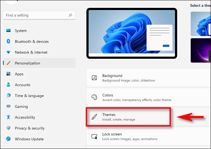This screenshot has height=149, width=211.
Task: Click the Accessibility figure icon
Action: click(x=8, y=117)
